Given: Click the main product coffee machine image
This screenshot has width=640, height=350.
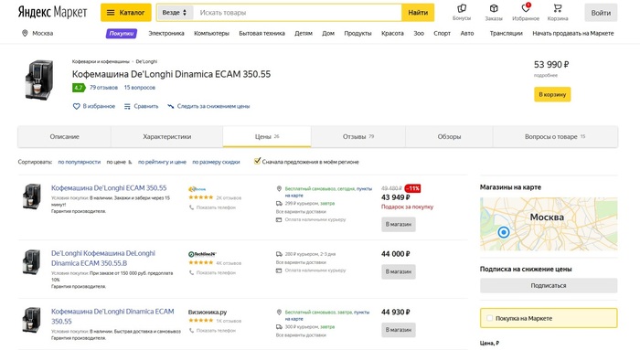Looking at the screenshot, I should [x=39, y=80].
